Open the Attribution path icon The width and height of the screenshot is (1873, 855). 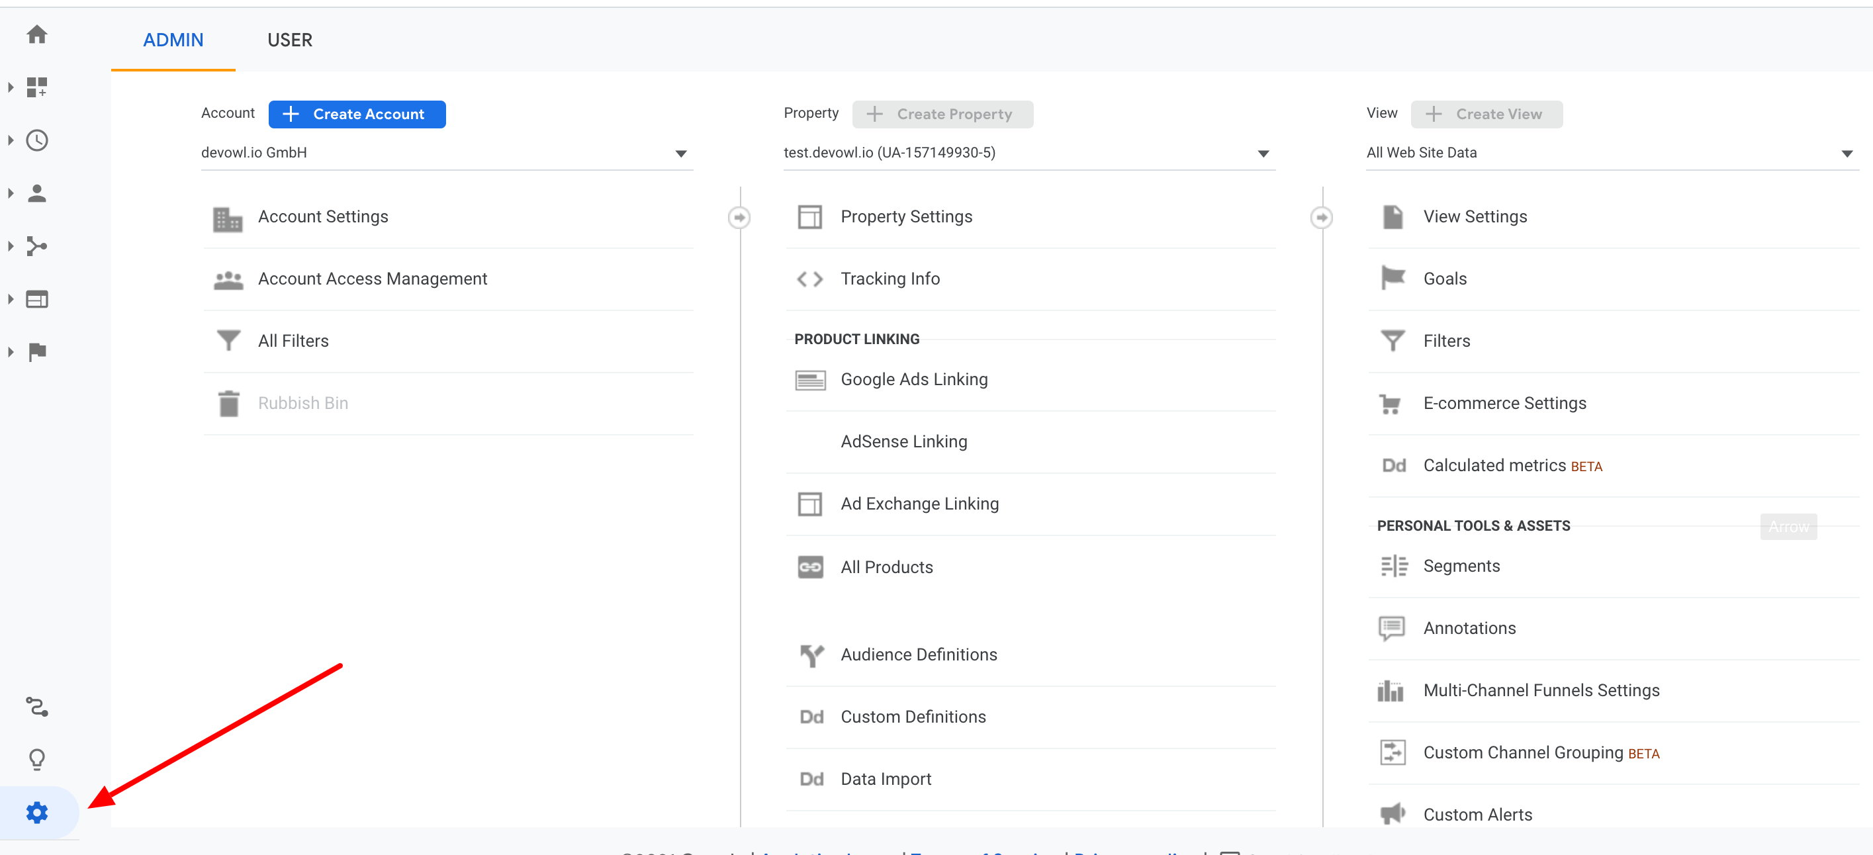point(37,707)
